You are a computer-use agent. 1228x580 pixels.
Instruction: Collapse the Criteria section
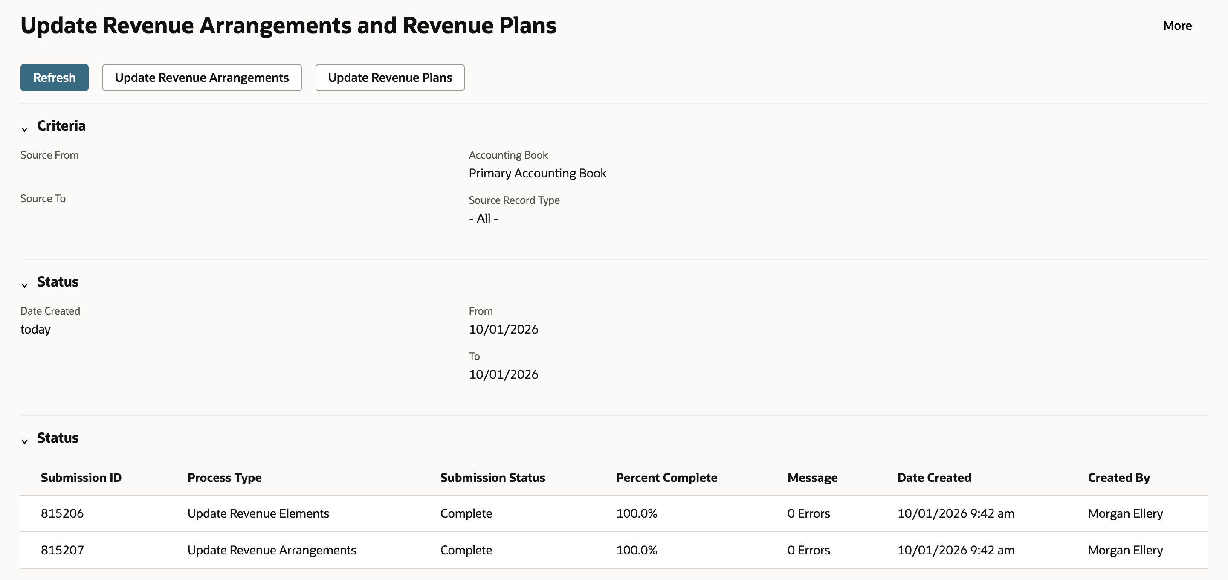click(25, 129)
